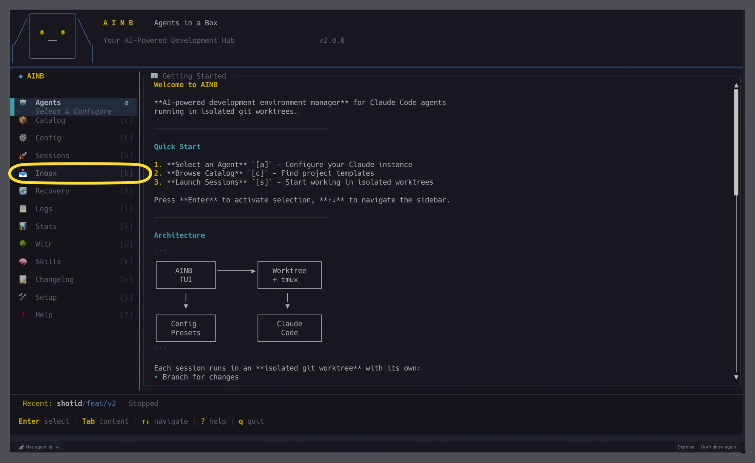Click the 'Agents in a Box' title text
The height and width of the screenshot is (463, 755).
click(186, 23)
